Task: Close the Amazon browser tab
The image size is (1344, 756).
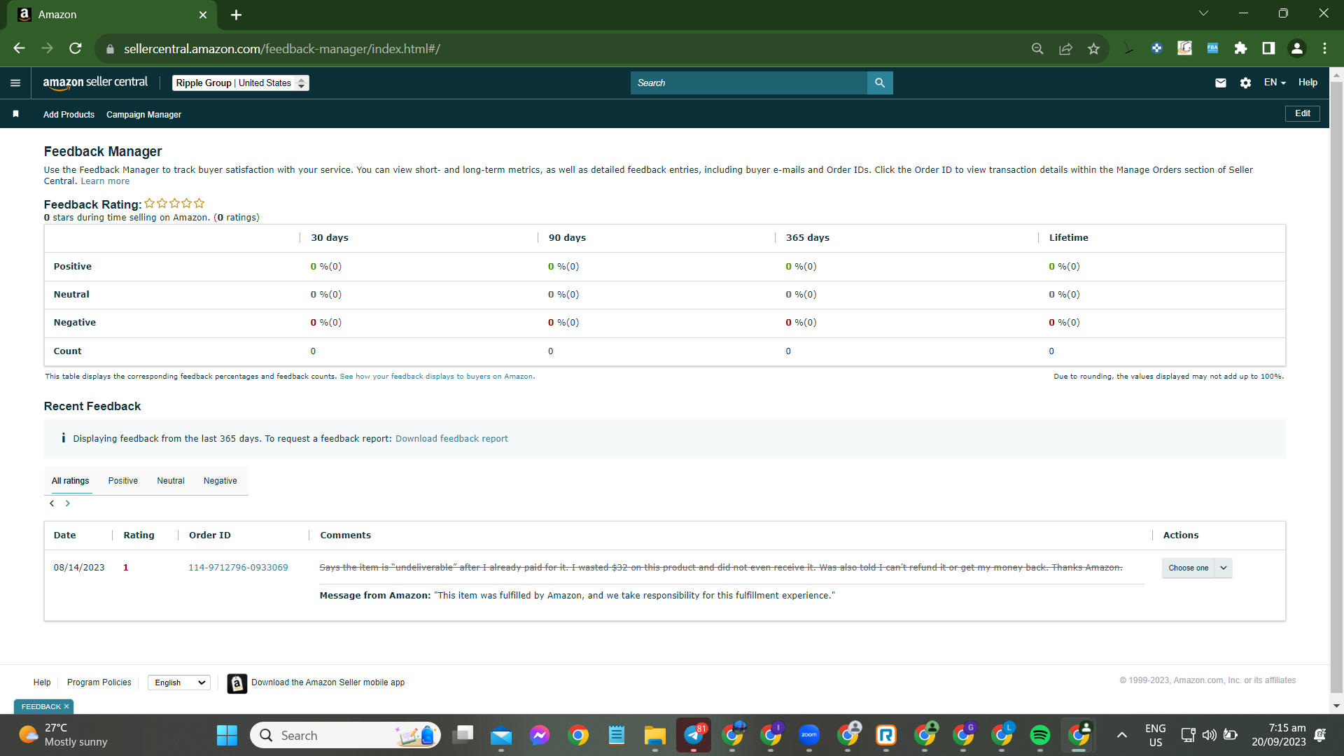Action: pos(203,15)
